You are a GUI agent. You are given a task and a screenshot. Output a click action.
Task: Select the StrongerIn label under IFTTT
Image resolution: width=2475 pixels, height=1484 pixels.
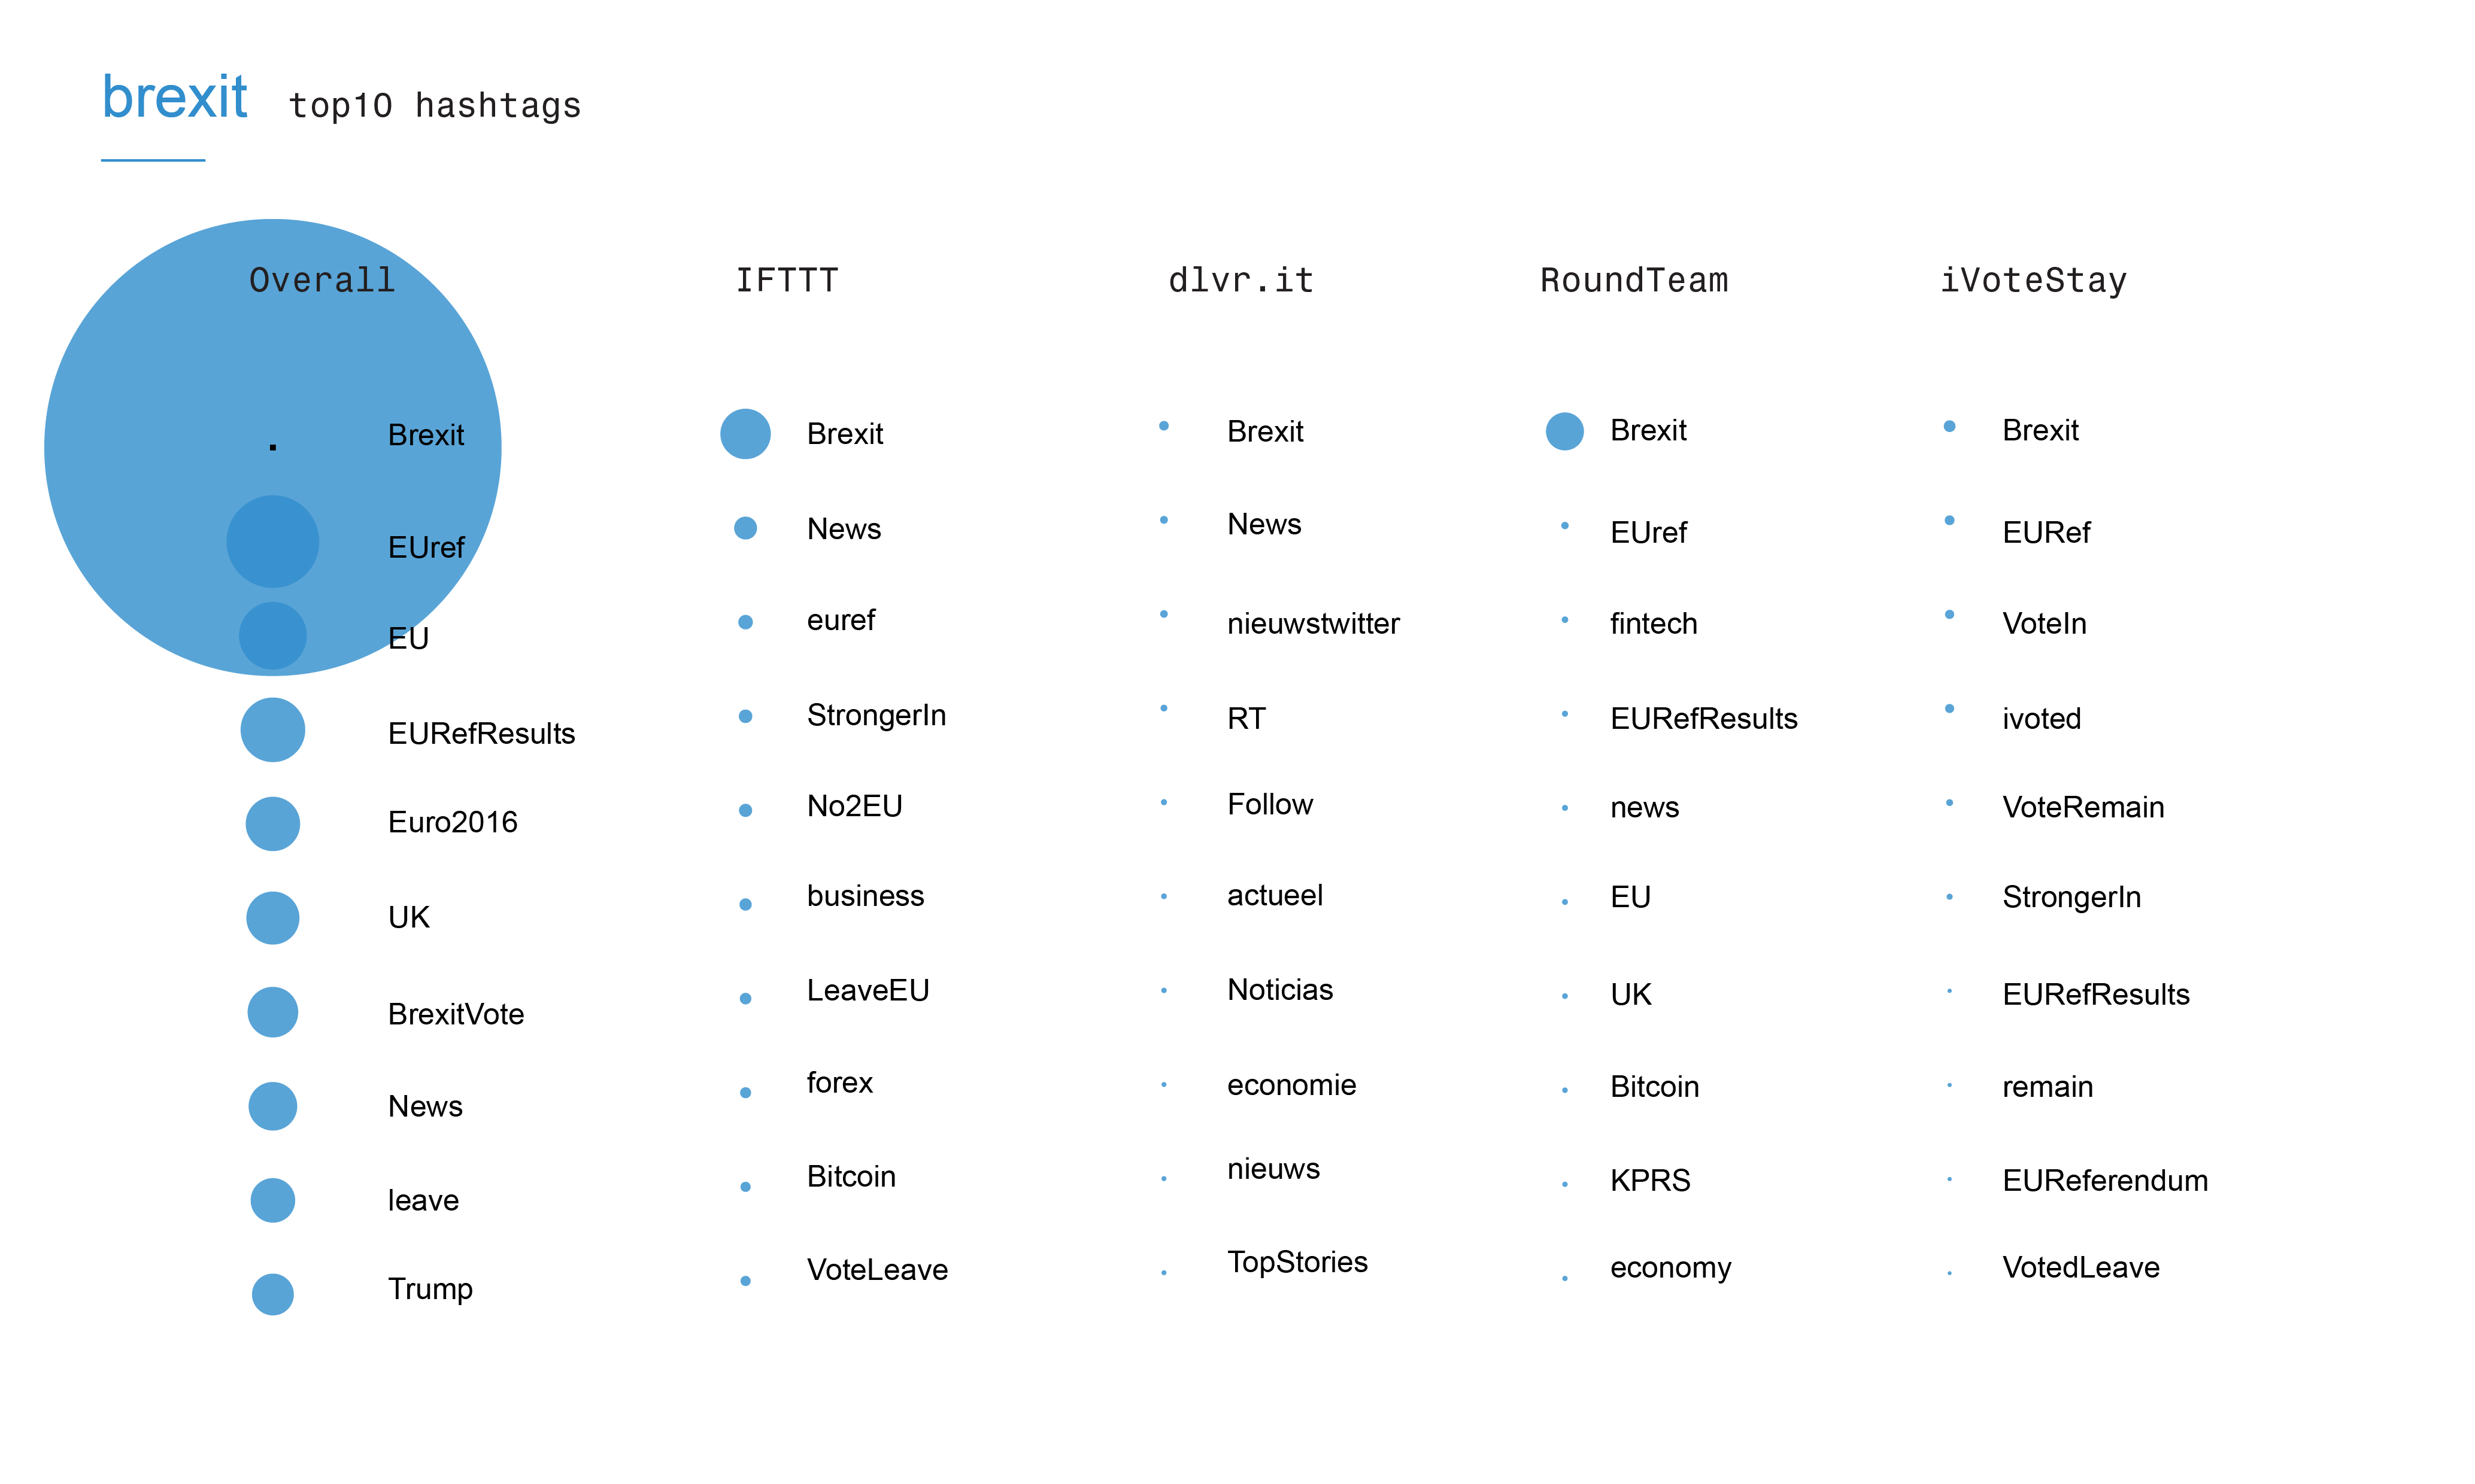pos(876,715)
